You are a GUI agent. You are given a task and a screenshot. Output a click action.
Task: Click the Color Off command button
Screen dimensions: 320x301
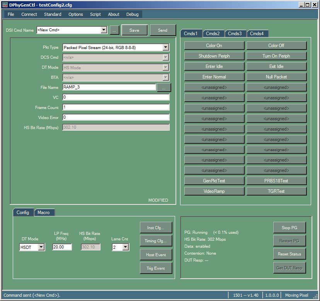[x=276, y=46]
